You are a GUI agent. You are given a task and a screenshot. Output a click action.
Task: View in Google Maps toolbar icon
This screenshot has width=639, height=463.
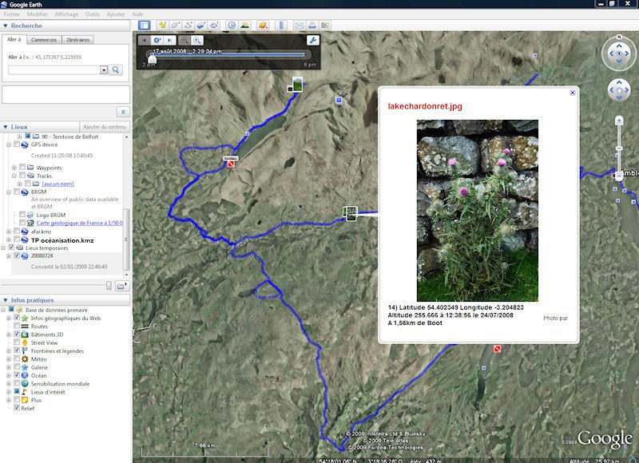click(x=325, y=26)
